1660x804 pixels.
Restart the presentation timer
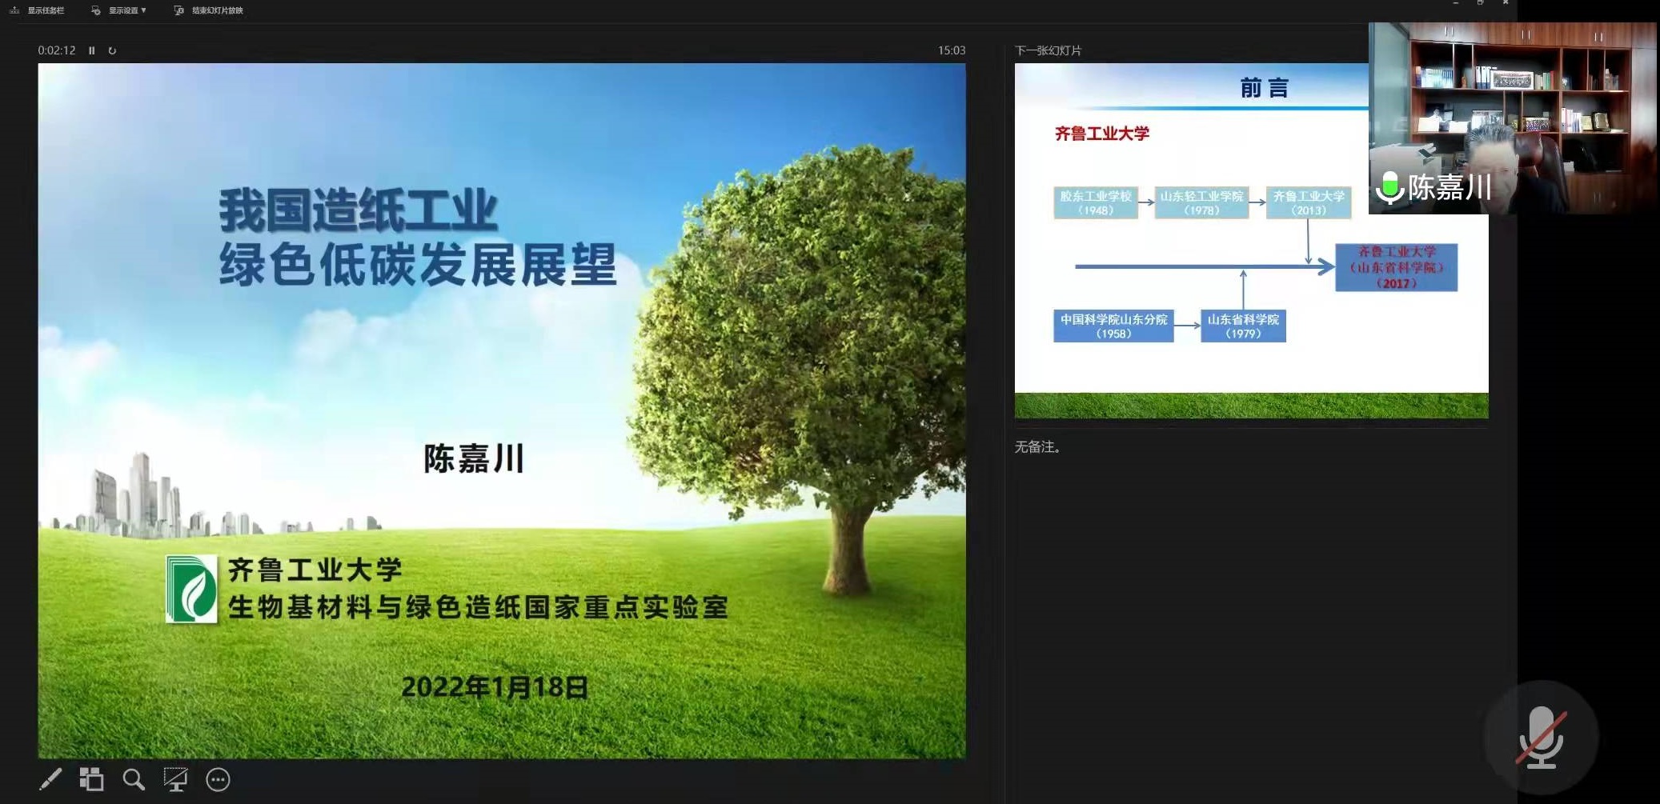(112, 50)
